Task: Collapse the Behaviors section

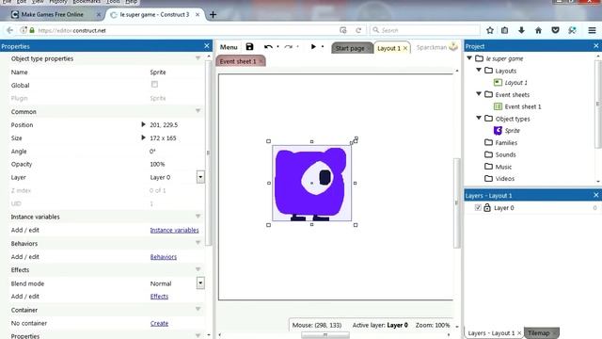Action: (198, 243)
